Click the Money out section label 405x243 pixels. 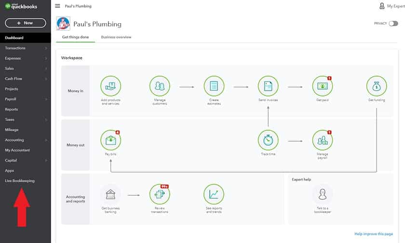point(75,145)
